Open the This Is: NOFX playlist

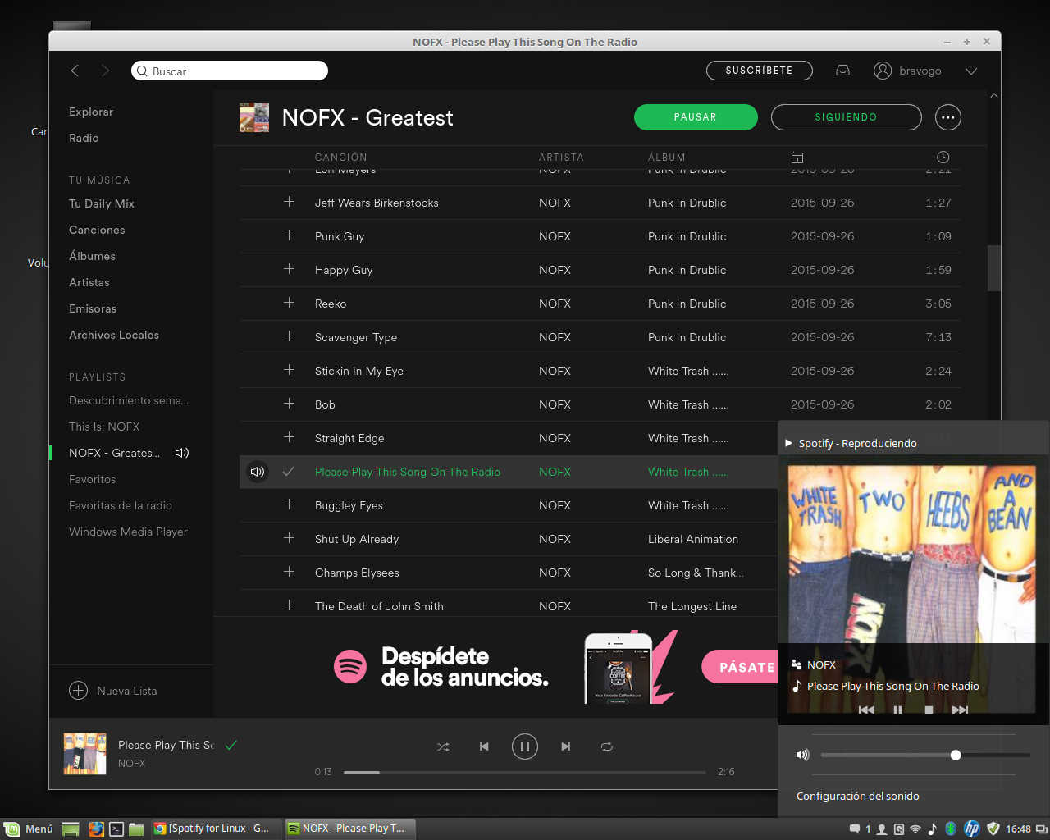(x=104, y=427)
